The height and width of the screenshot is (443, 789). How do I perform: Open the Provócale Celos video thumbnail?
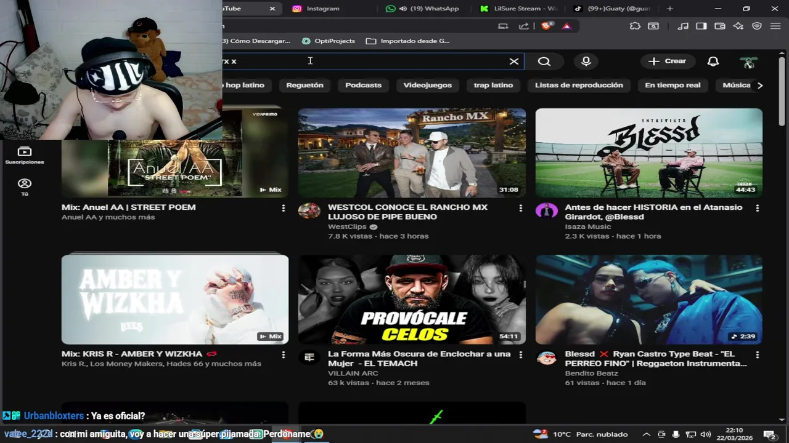(412, 300)
